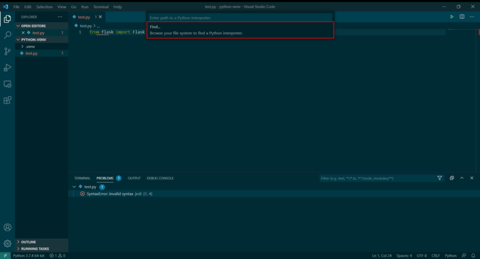Click the VS Code logo icon
480x259 pixels.
[5, 7]
